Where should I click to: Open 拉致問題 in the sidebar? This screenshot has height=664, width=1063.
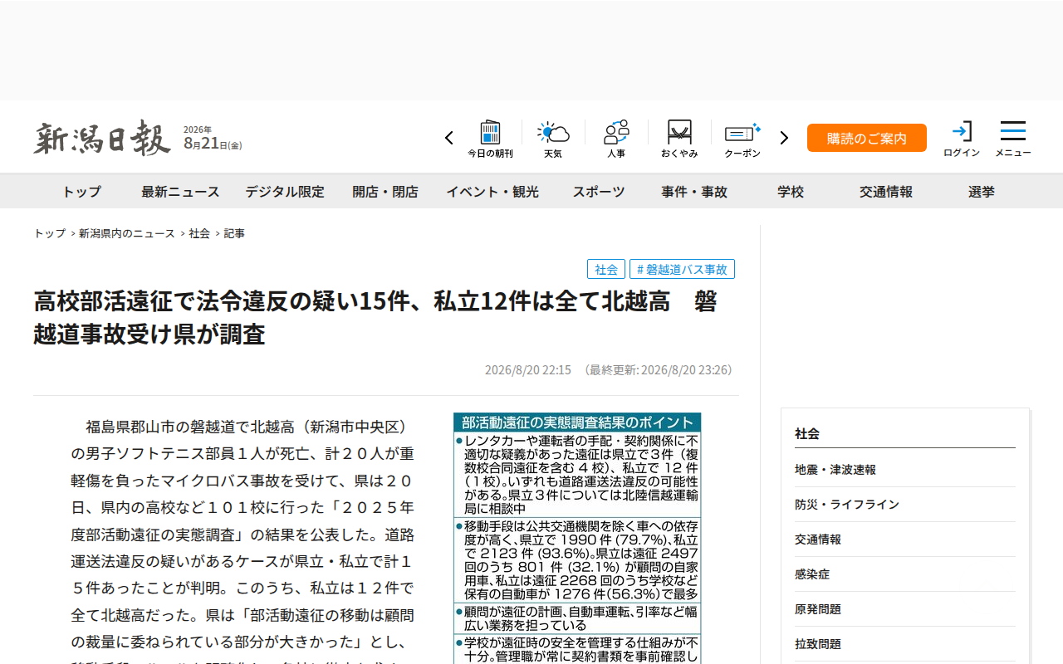(905, 644)
